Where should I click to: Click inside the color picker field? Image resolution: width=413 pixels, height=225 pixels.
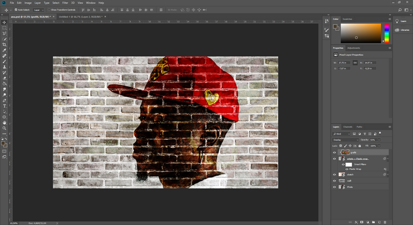[x=361, y=33]
